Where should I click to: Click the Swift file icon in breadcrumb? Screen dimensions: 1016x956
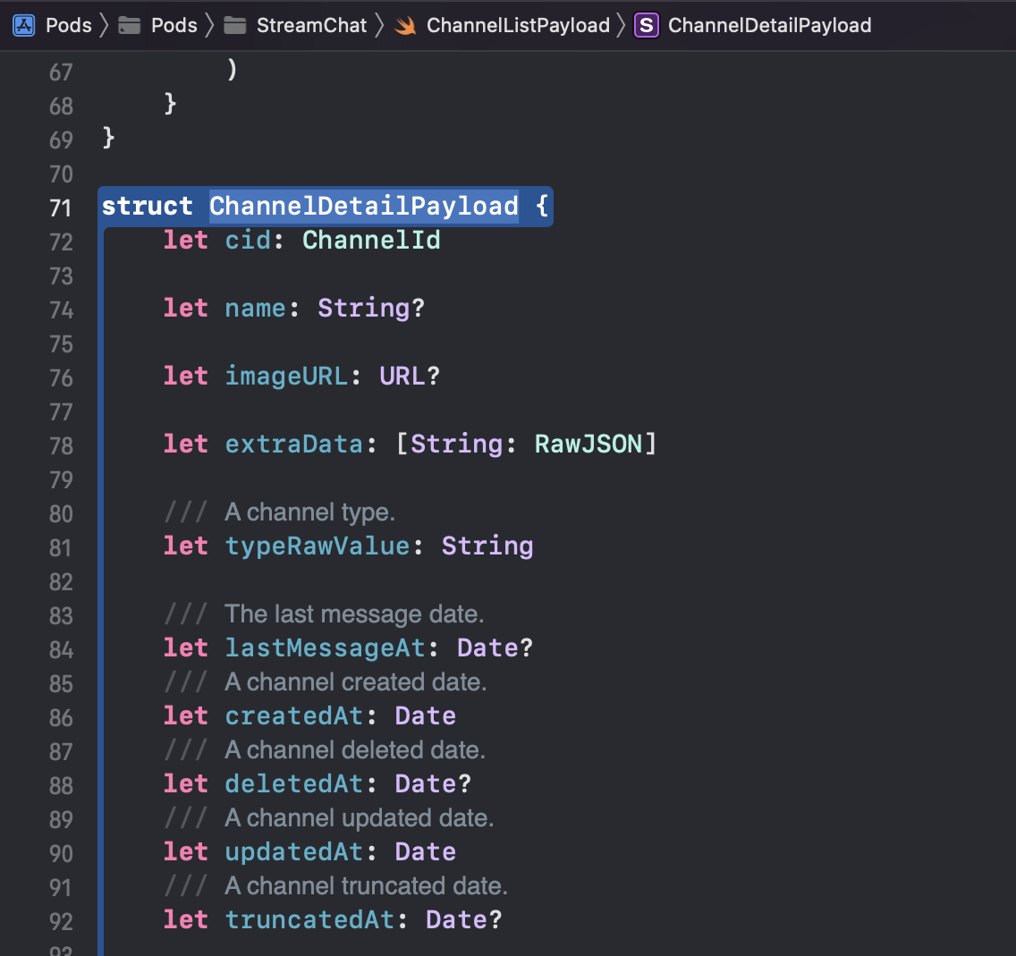[x=406, y=25]
